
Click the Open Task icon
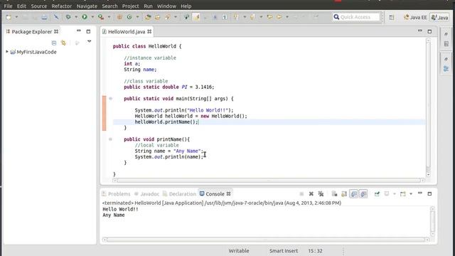tap(157, 17)
